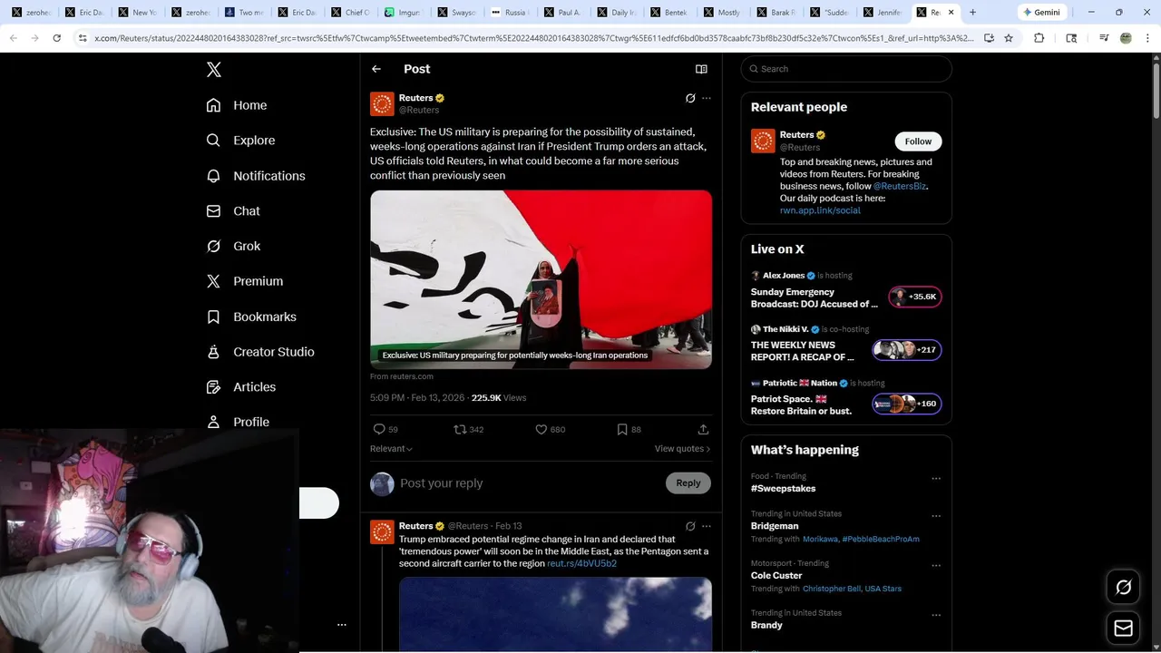This screenshot has height=653, width=1161.
Task: Open Premium in sidebar
Action: point(245,281)
